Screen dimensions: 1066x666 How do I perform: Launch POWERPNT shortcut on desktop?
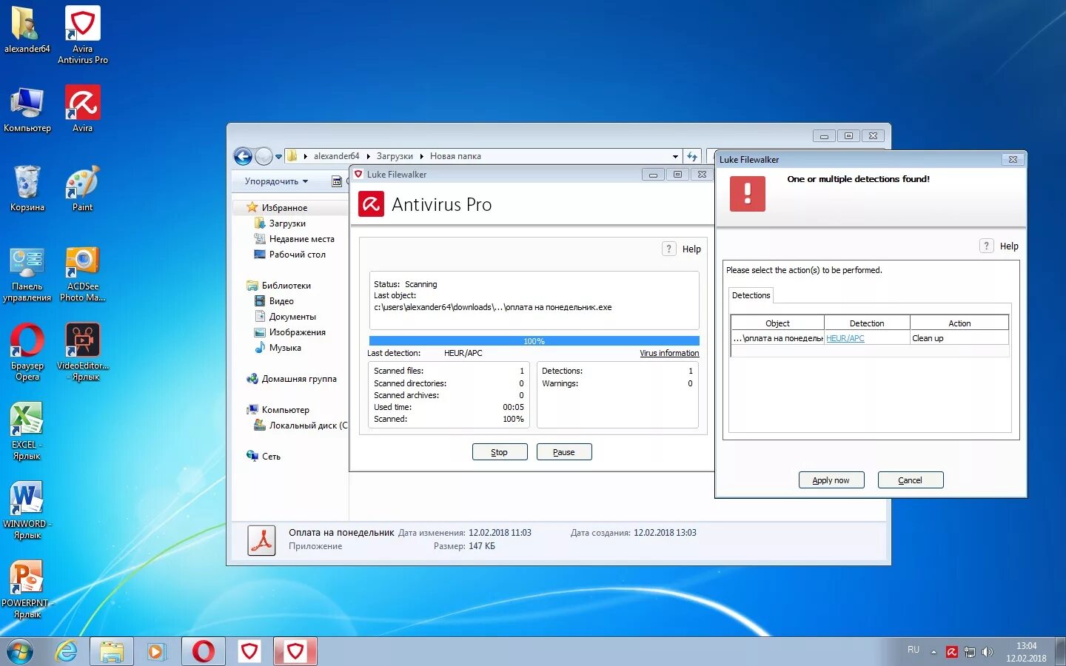27,590
